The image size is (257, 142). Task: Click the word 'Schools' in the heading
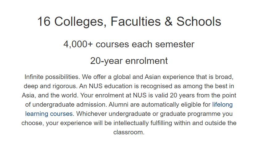(x=199, y=22)
